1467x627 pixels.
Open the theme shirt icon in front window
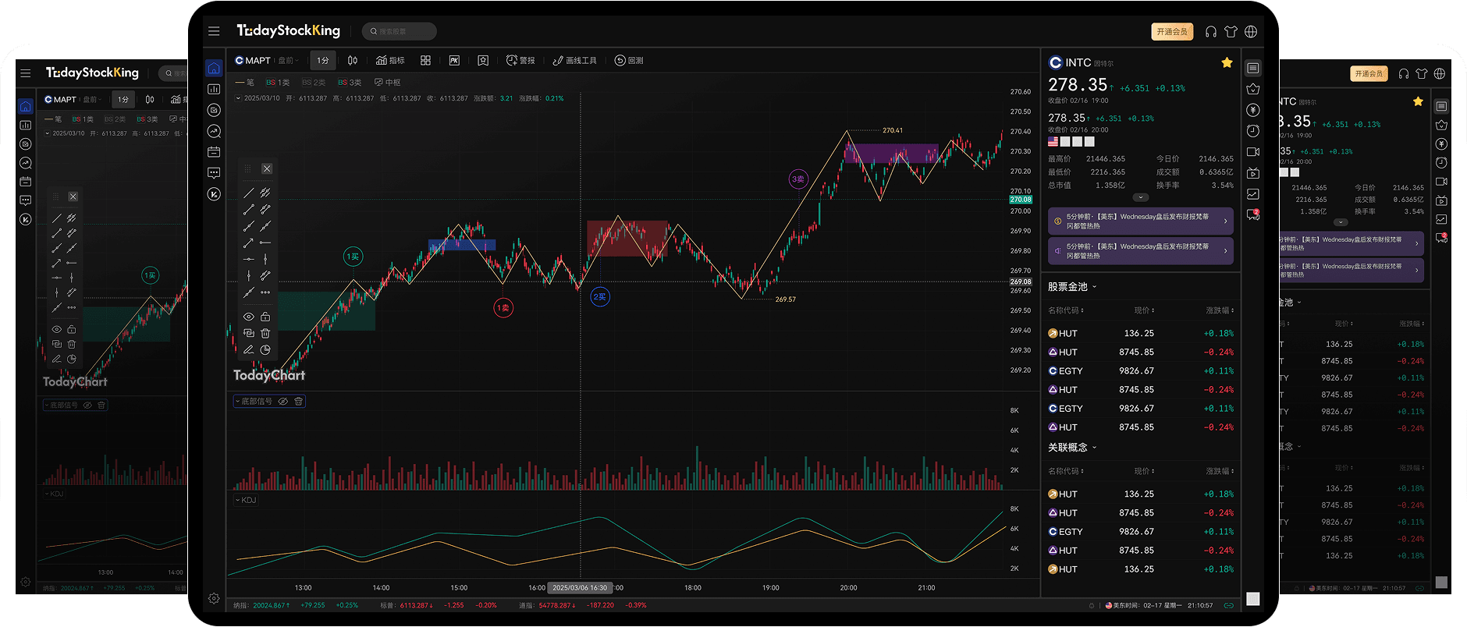coord(1231,31)
